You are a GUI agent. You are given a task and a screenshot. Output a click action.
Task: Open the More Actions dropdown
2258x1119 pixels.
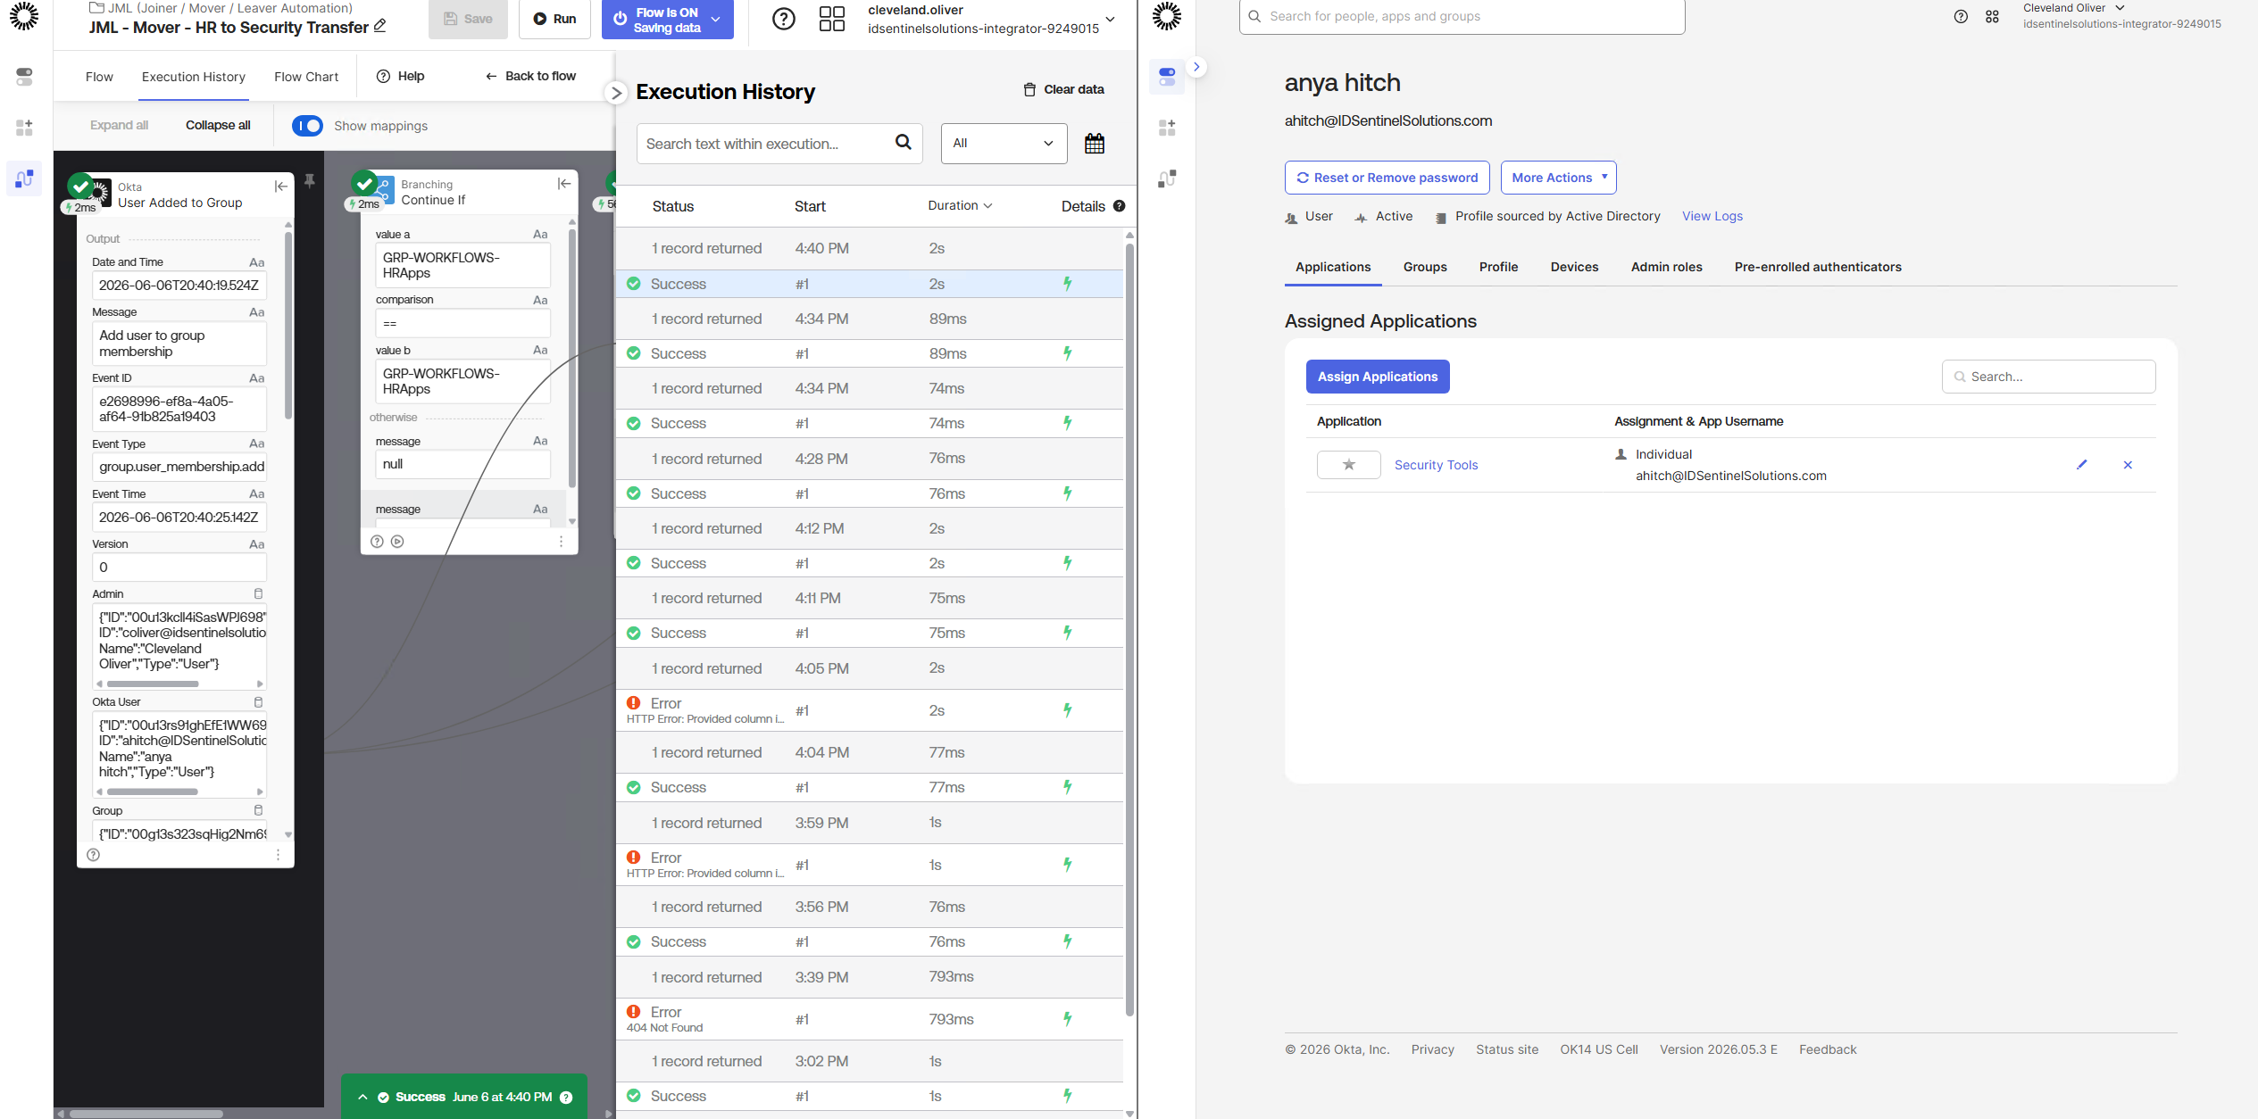click(1558, 178)
